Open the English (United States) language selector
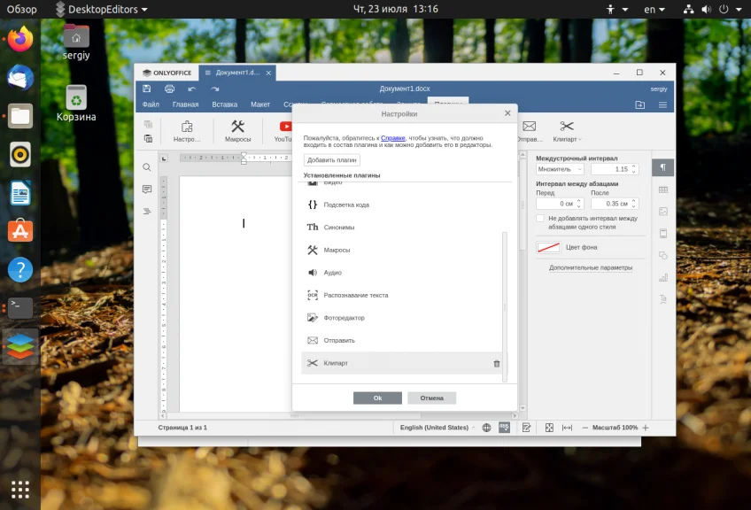 click(434, 428)
